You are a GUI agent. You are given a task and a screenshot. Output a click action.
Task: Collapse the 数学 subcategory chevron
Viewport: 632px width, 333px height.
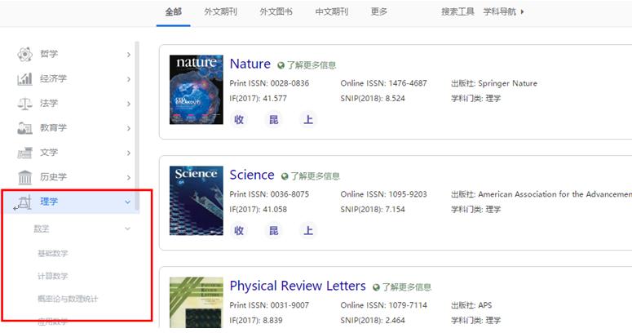pos(128,229)
